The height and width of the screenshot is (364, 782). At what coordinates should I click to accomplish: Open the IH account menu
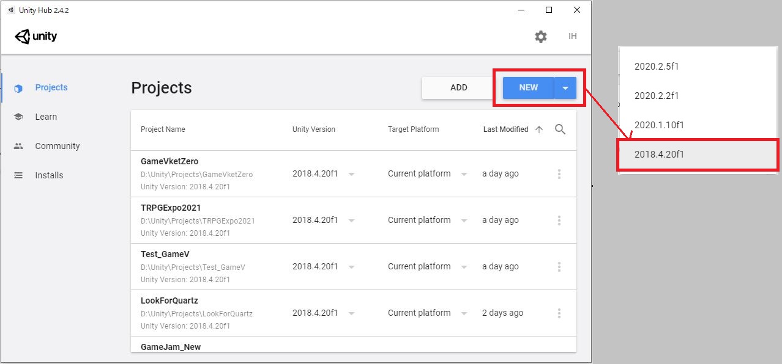[573, 37]
